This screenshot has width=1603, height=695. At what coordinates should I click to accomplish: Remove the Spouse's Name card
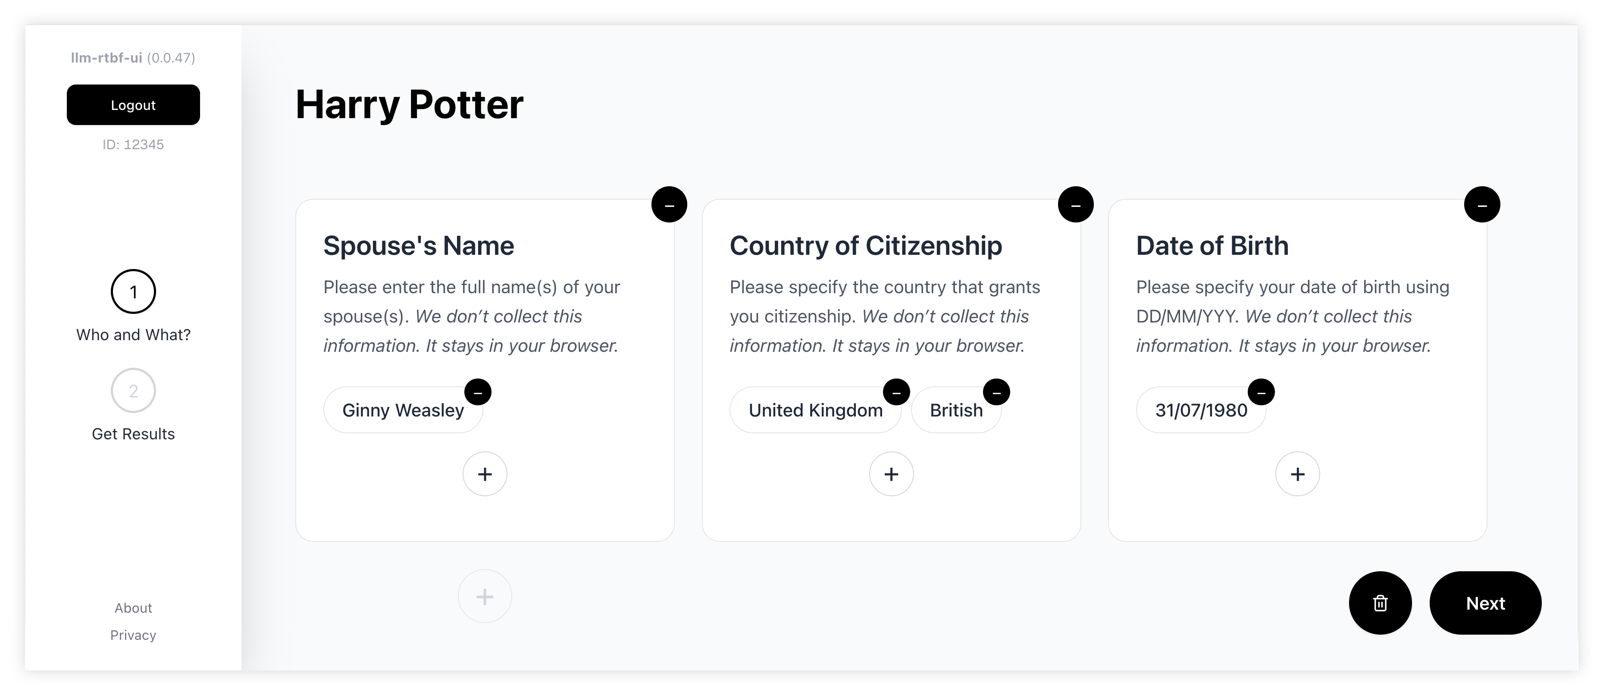(669, 205)
